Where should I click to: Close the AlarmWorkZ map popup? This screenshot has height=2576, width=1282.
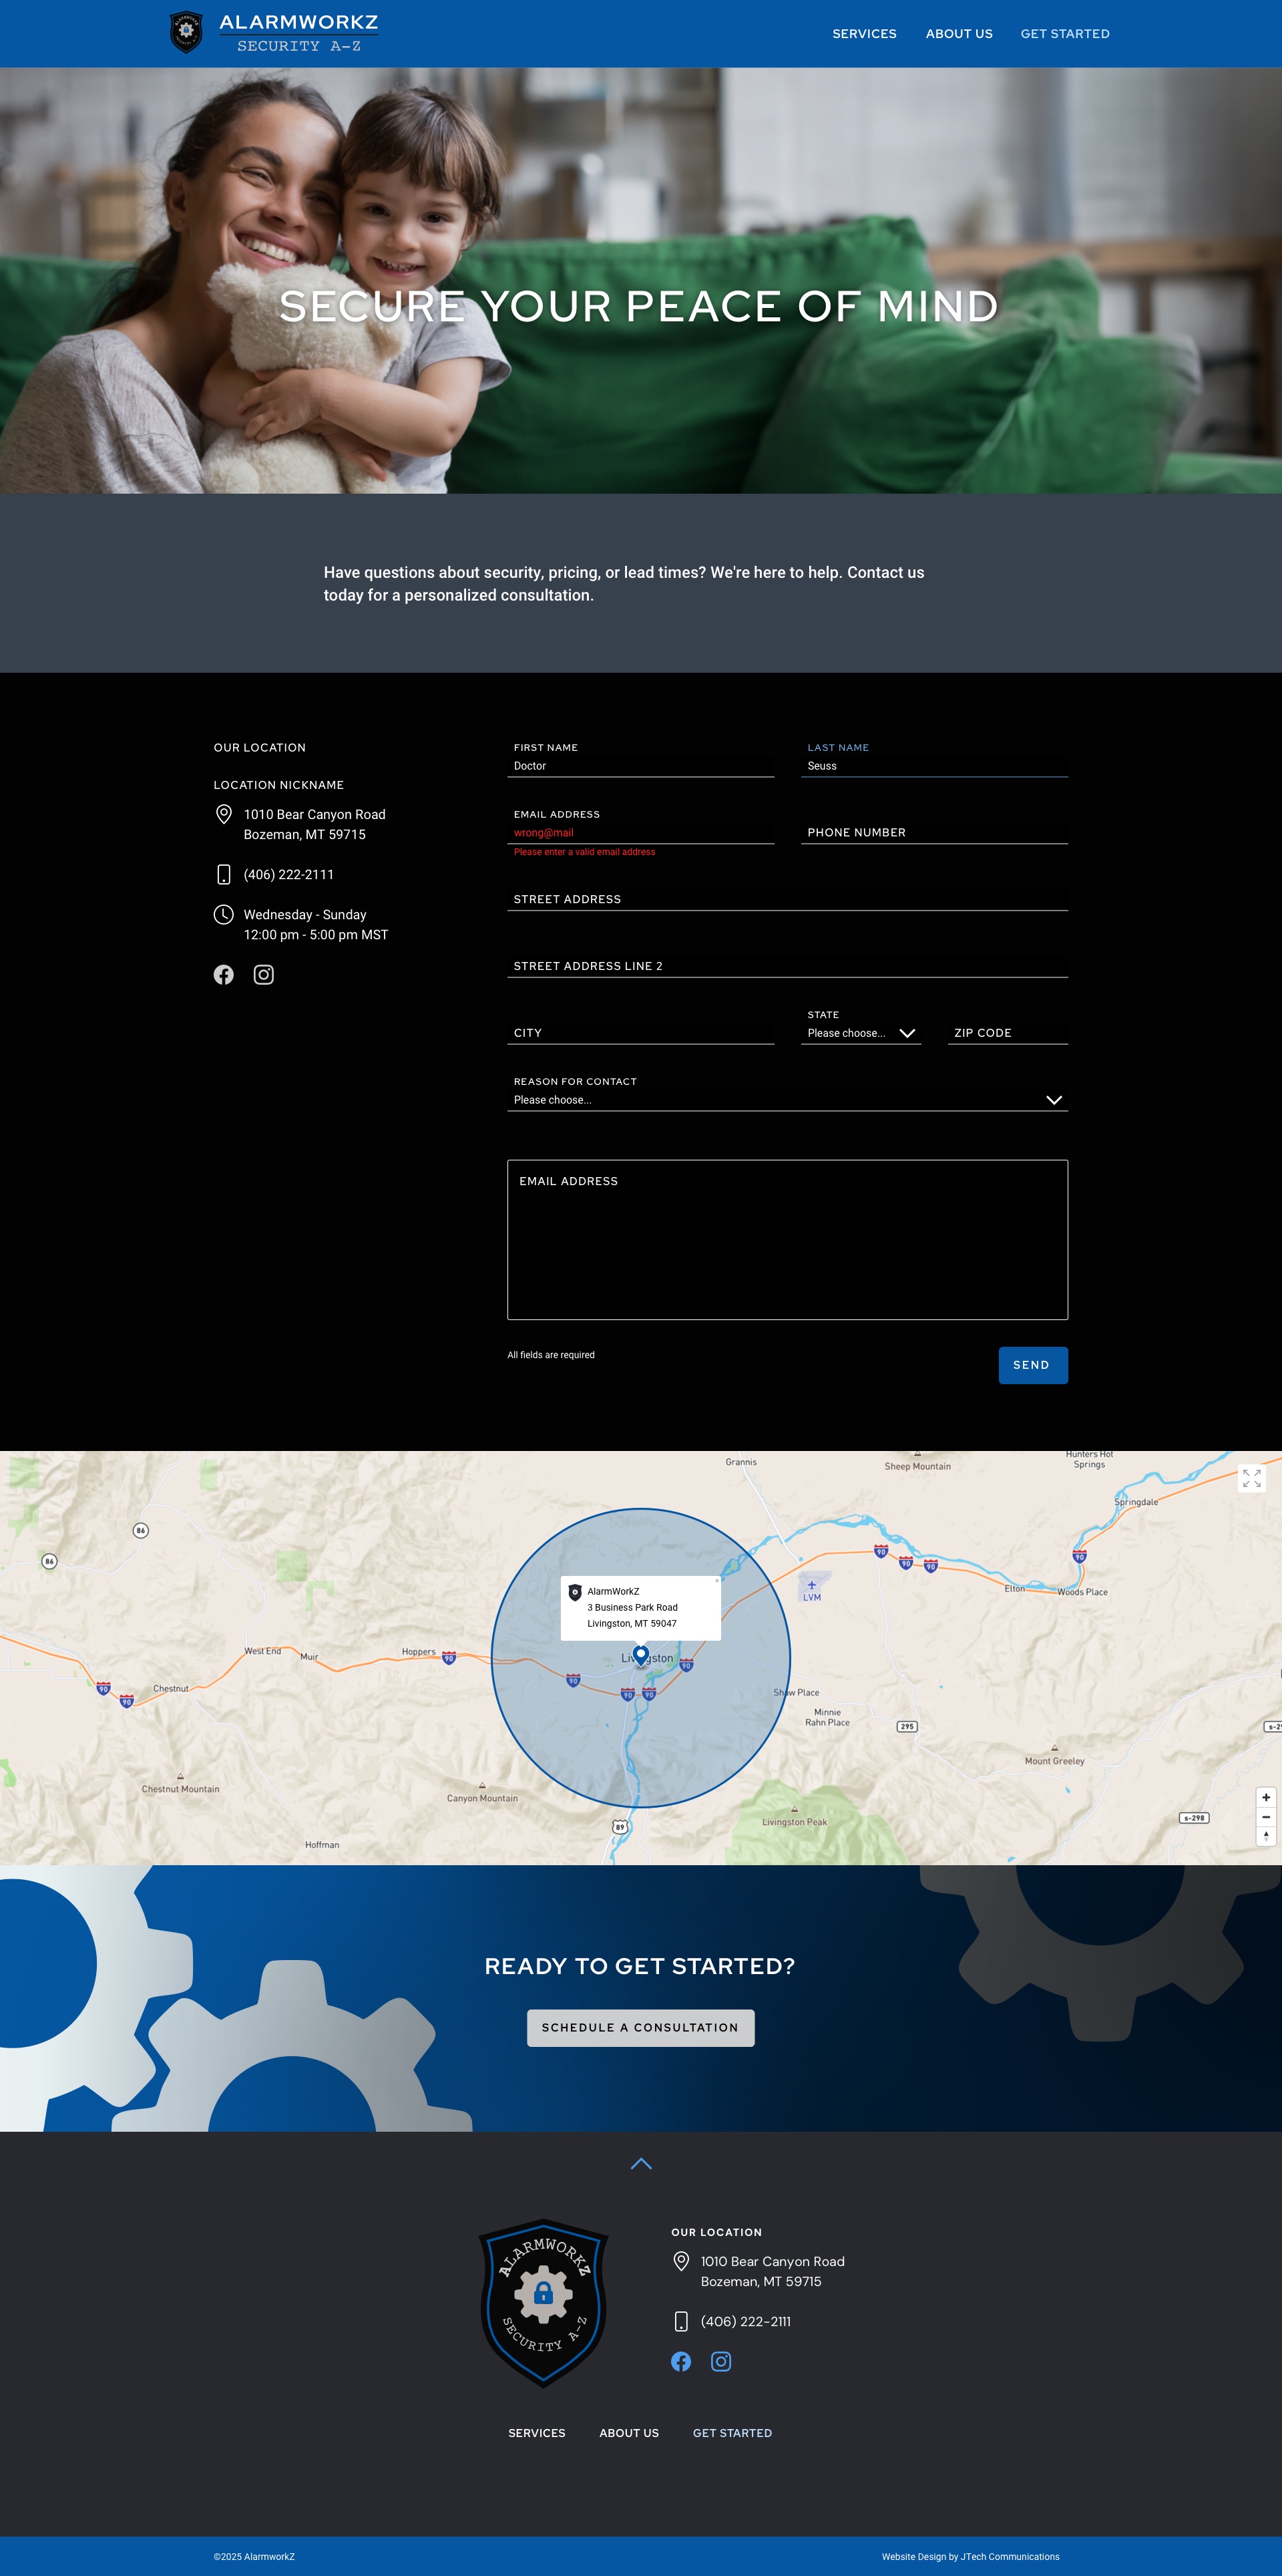(x=716, y=1581)
